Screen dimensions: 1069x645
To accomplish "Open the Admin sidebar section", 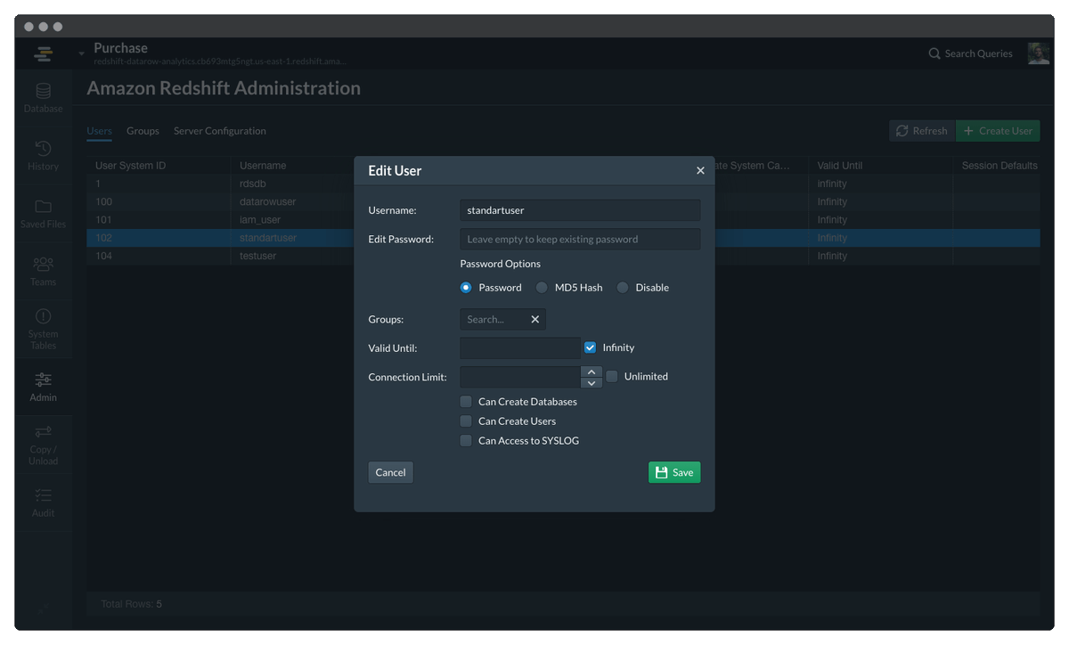I will point(43,387).
